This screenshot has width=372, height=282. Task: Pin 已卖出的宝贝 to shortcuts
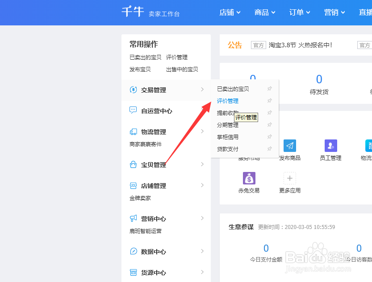tap(269, 89)
